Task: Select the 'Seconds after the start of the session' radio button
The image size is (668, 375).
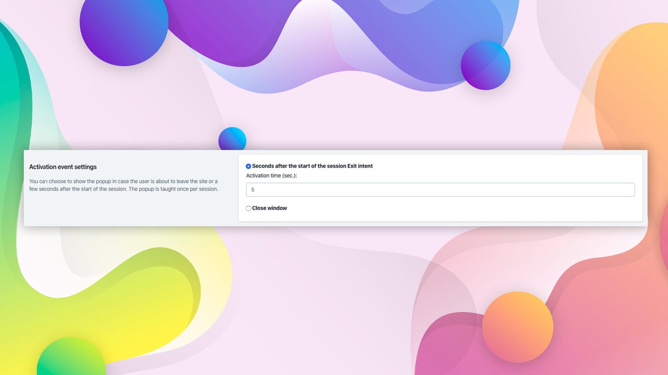Action: (248, 166)
